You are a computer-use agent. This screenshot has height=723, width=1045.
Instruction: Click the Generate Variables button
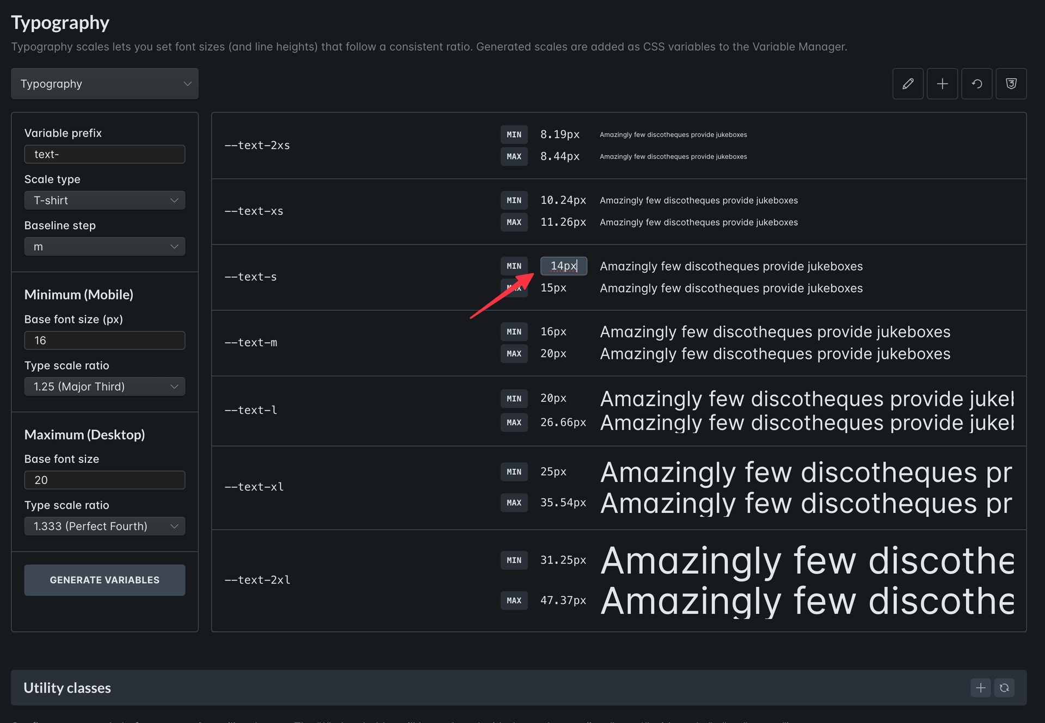[104, 580]
